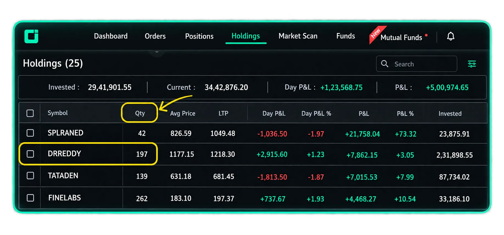504x235 pixels.
Task: Tick the FINELABS row checkbox
Action: point(30,198)
